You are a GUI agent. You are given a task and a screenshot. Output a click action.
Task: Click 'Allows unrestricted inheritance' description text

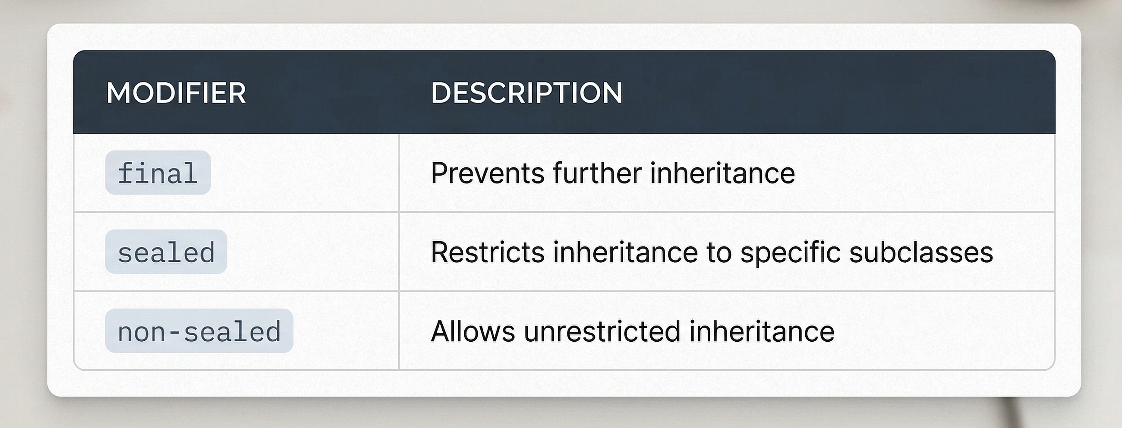[x=633, y=331]
